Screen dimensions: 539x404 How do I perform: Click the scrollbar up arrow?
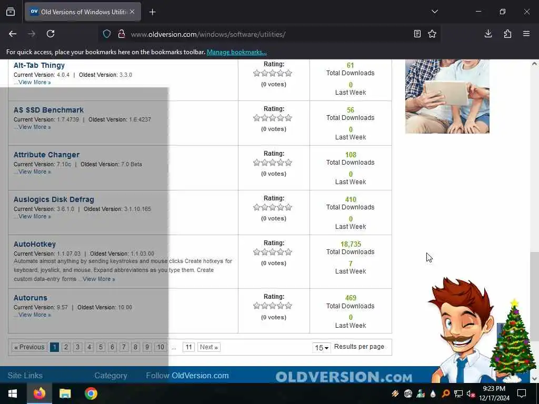534,64
